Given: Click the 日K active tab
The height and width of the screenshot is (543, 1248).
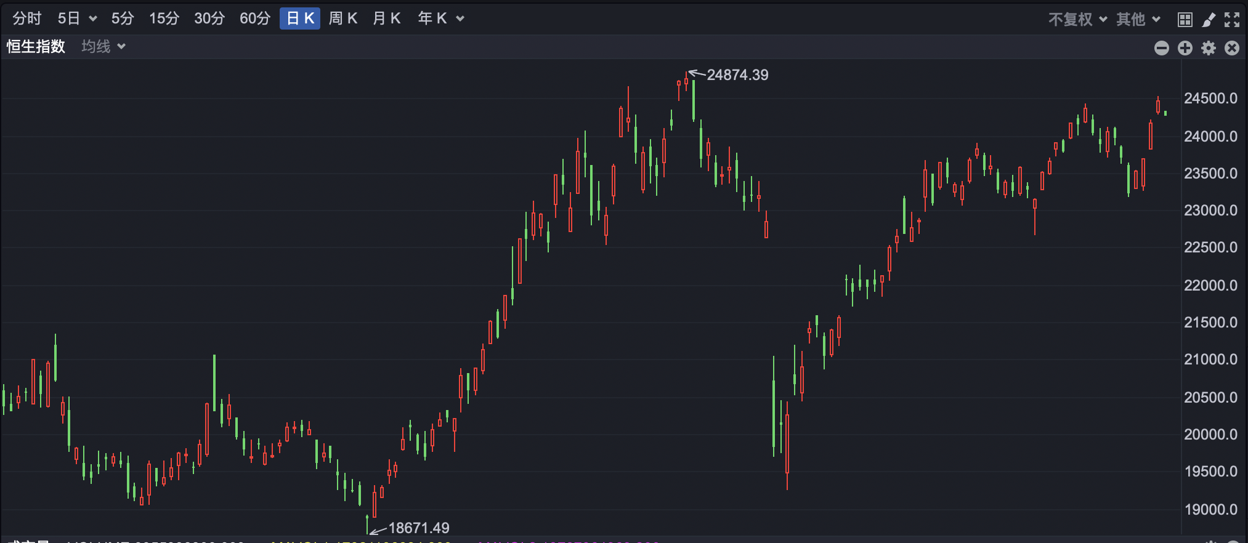Looking at the screenshot, I should [300, 18].
